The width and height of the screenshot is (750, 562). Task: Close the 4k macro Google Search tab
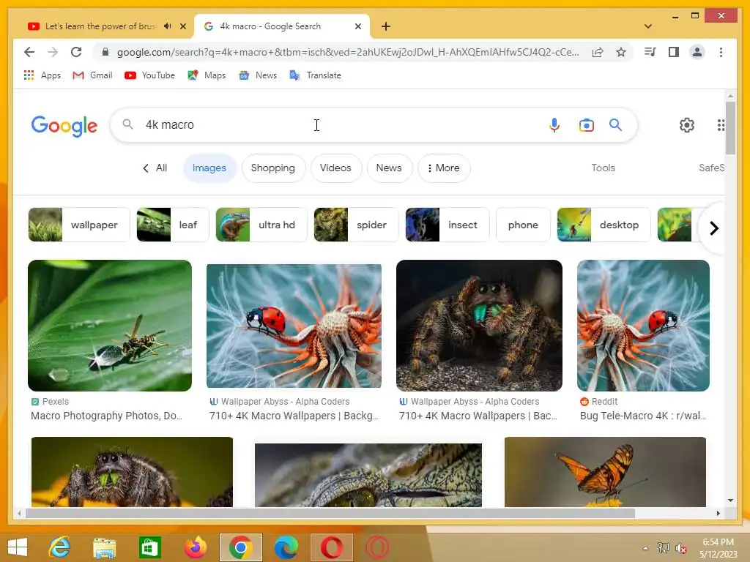point(357,26)
